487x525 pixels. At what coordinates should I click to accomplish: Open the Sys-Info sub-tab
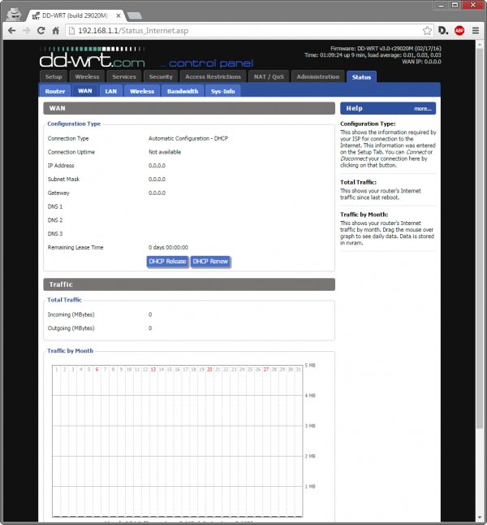point(222,91)
